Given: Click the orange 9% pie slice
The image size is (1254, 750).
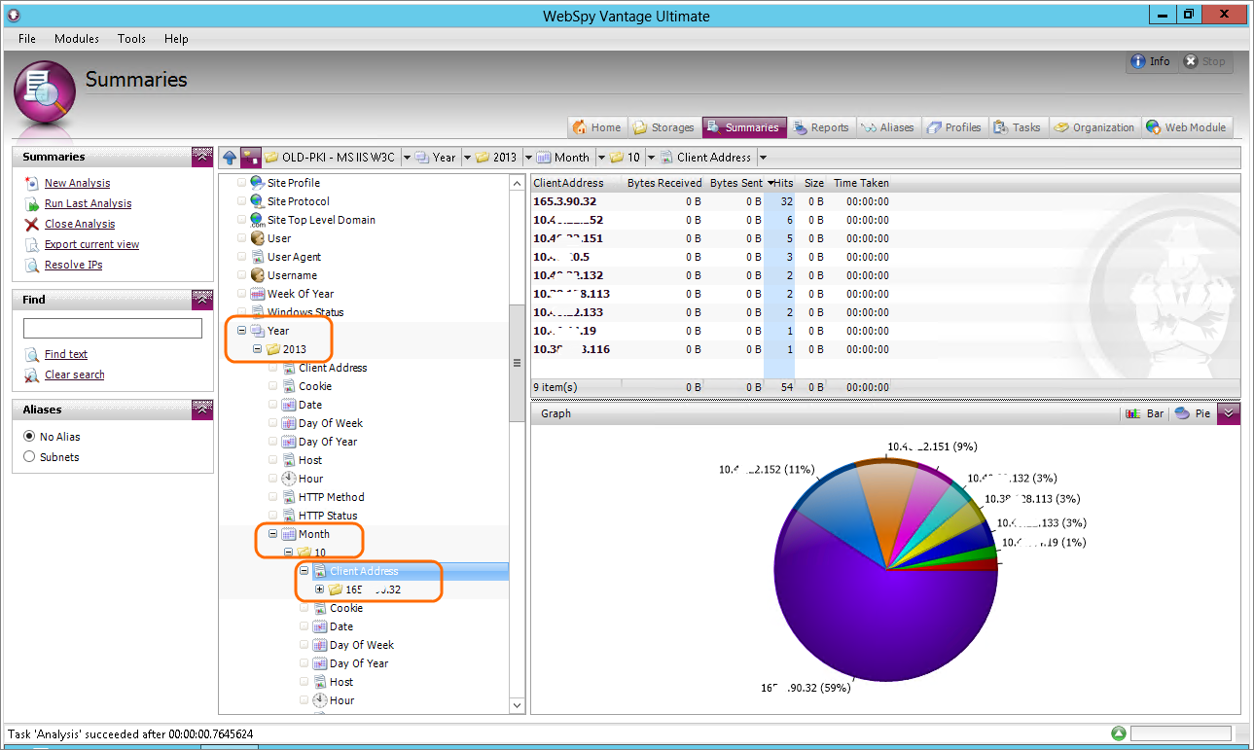Looking at the screenshot, I should 885,506.
